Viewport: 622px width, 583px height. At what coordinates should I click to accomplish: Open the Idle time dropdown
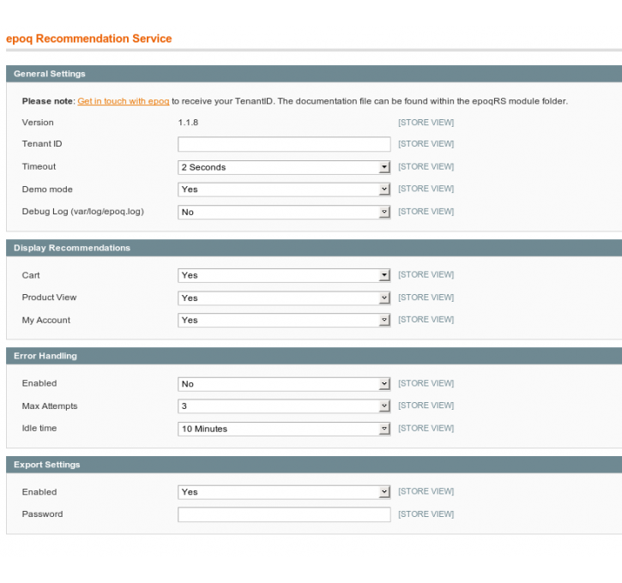coord(284,429)
